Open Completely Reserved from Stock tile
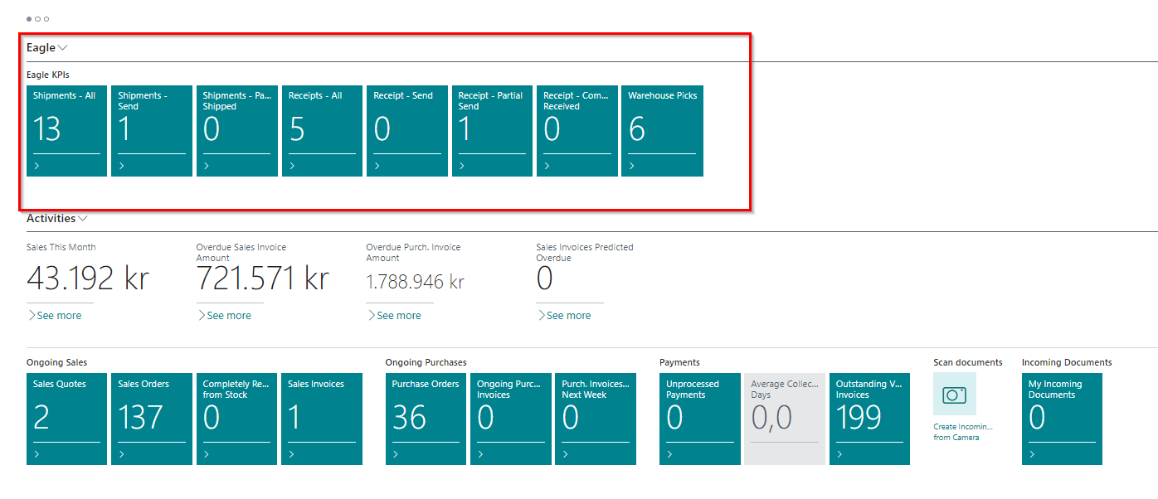Image resolution: width=1158 pixels, height=499 pixels. pos(237,419)
